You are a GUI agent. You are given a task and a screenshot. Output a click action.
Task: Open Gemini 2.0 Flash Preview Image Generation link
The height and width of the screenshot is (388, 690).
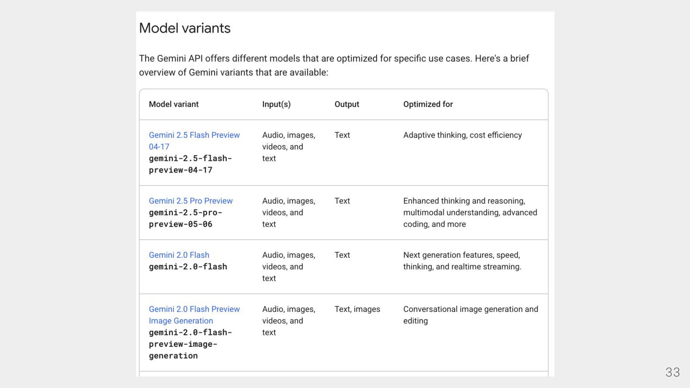point(194,309)
